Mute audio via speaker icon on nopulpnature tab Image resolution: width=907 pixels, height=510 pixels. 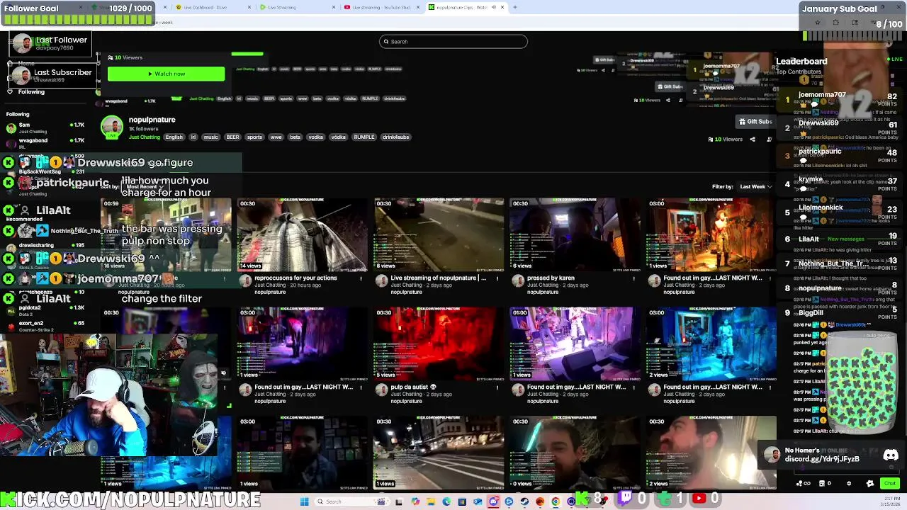(x=494, y=7)
